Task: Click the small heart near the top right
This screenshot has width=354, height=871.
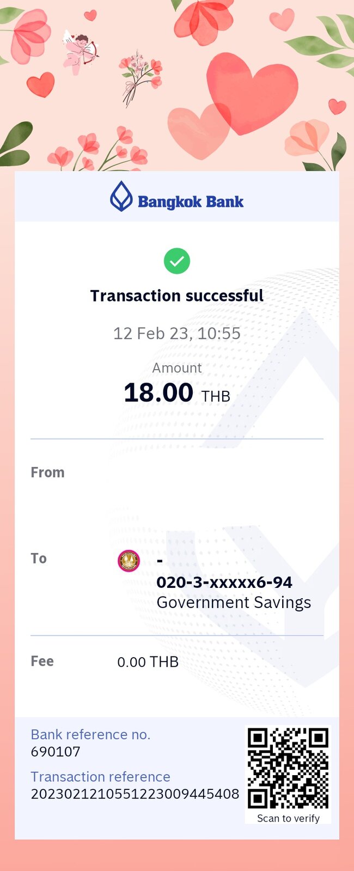Action: (x=282, y=20)
